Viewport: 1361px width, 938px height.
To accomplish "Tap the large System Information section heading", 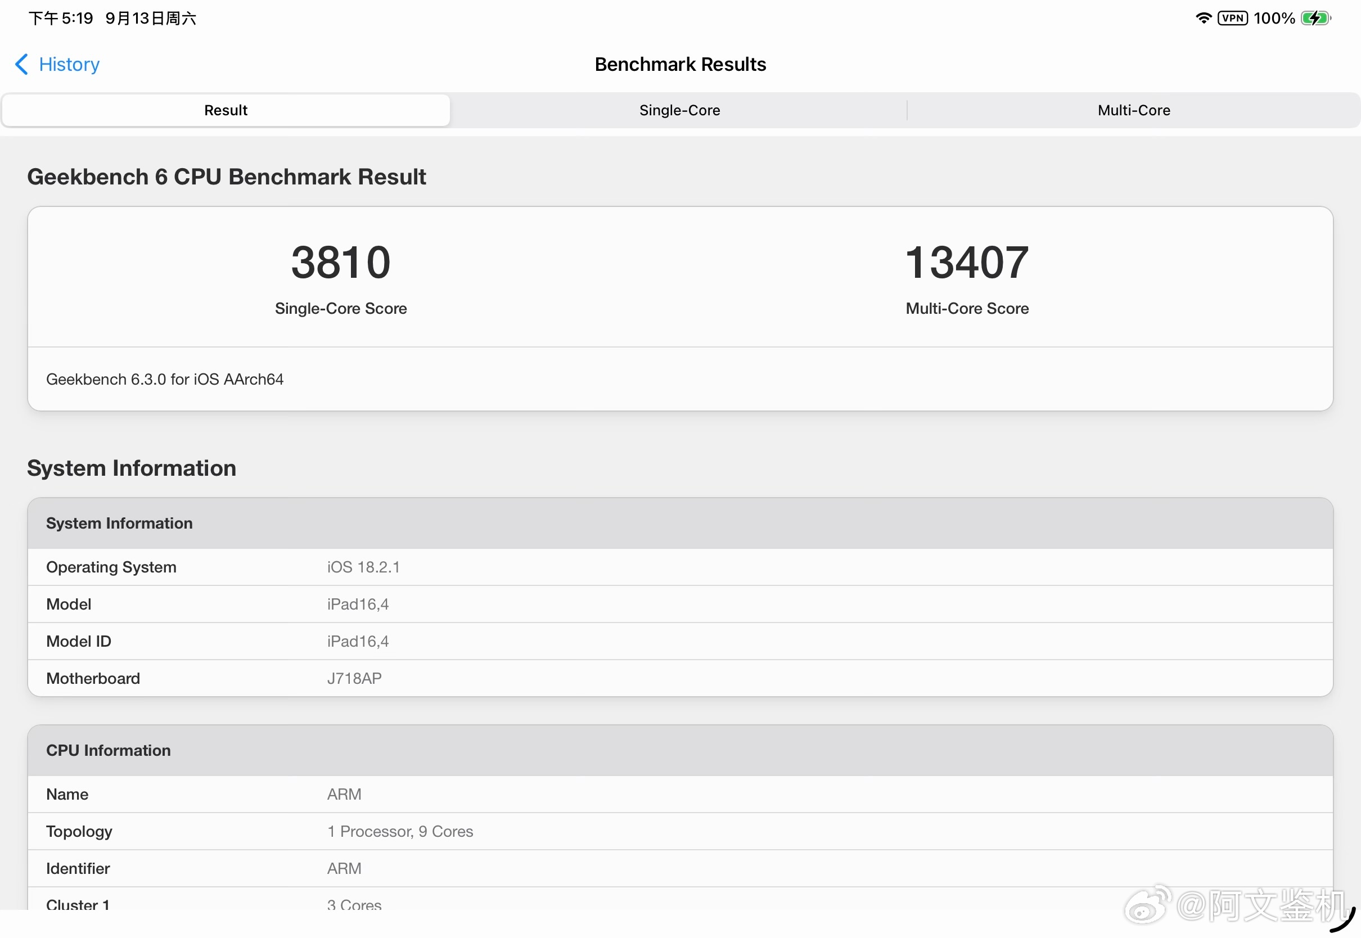I will coord(132,468).
